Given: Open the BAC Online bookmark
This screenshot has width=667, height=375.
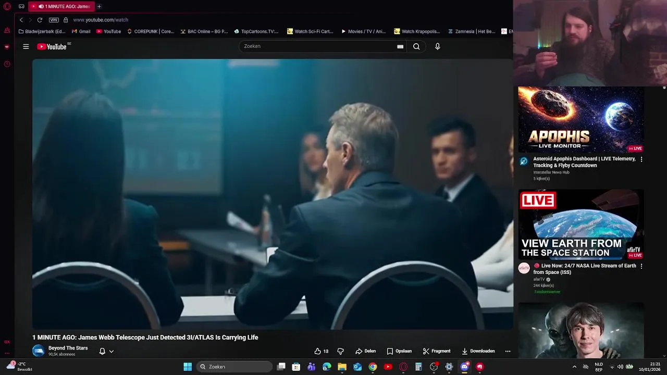Looking at the screenshot, I should pyautogui.click(x=204, y=31).
